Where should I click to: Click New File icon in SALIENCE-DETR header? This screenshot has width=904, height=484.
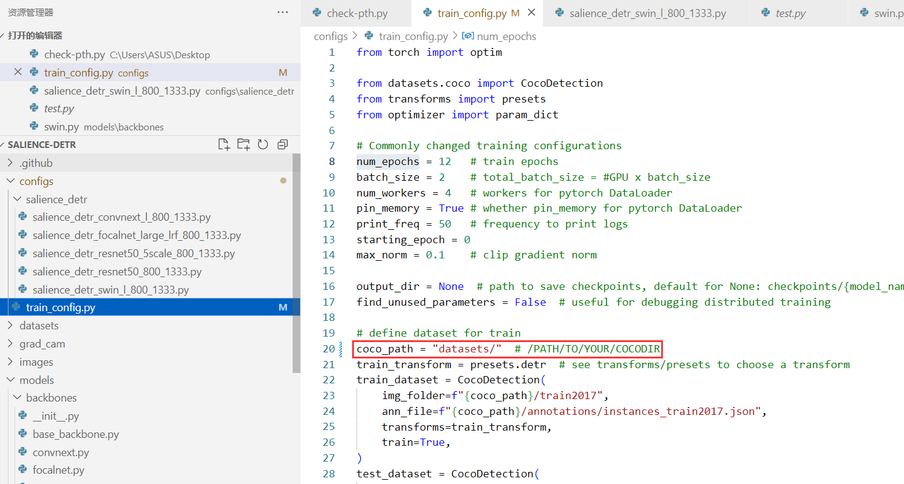(x=224, y=144)
